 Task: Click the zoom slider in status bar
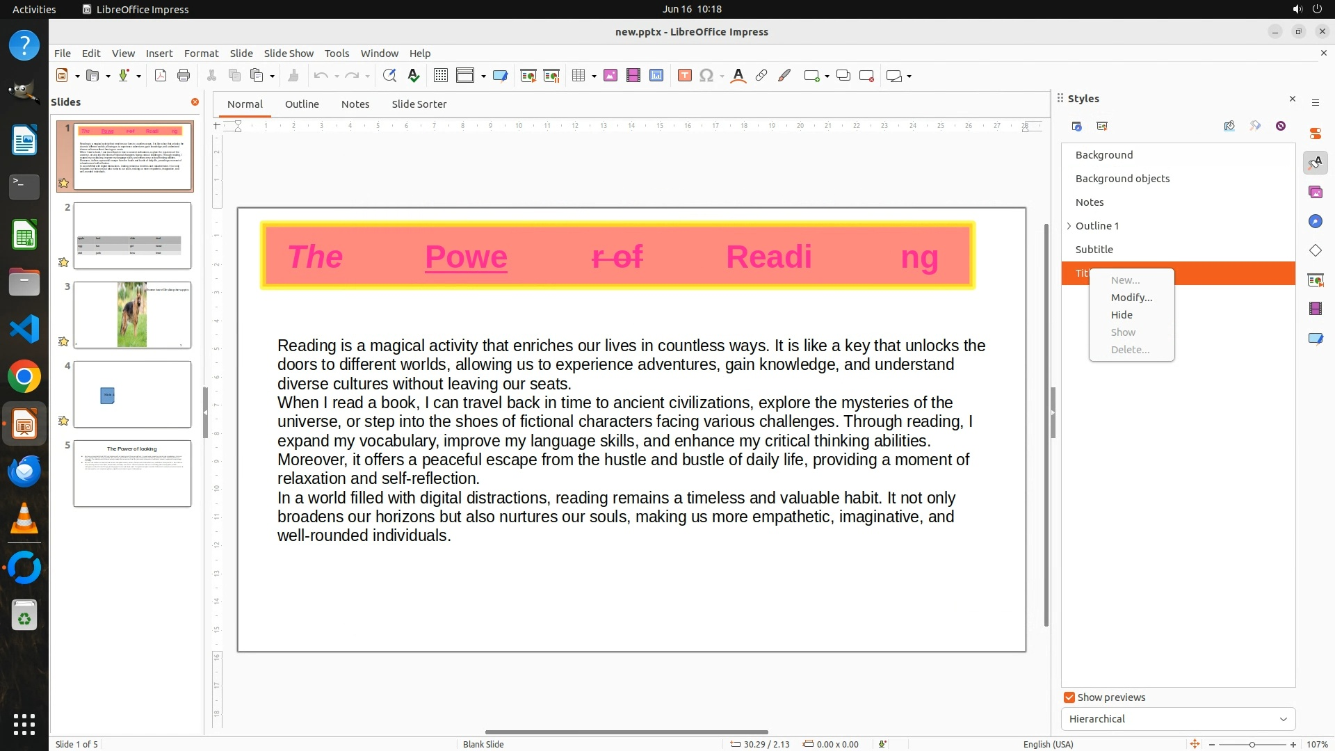[x=1252, y=745]
